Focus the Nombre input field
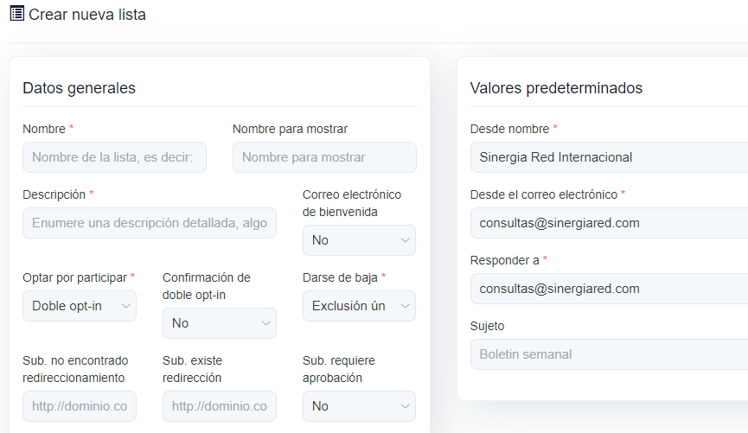This screenshot has height=433, width=748. tap(114, 157)
